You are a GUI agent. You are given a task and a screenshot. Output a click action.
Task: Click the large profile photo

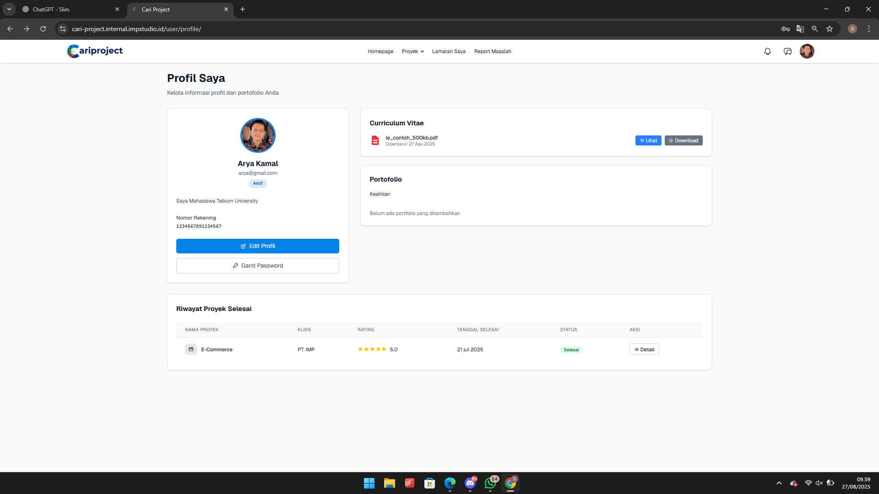point(258,135)
